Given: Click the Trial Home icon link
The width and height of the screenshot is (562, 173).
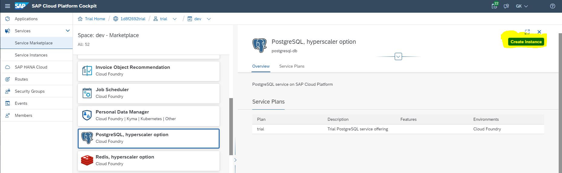Looking at the screenshot, I should pos(80,19).
